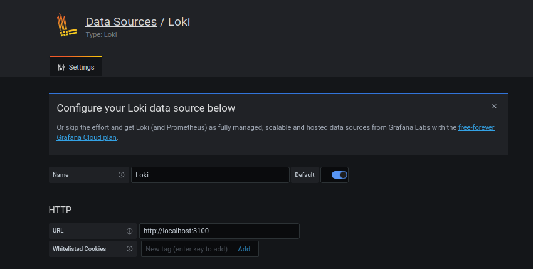Open the free-forever Grafana Cloud plan link
Viewport: 533px width, 269px height.
point(476,127)
